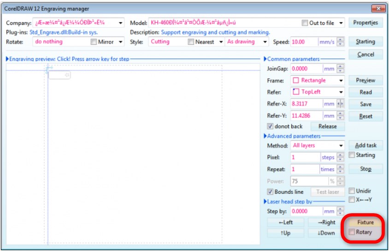Toggle the Bounds line checkbox
The image size is (389, 251).
click(270, 192)
